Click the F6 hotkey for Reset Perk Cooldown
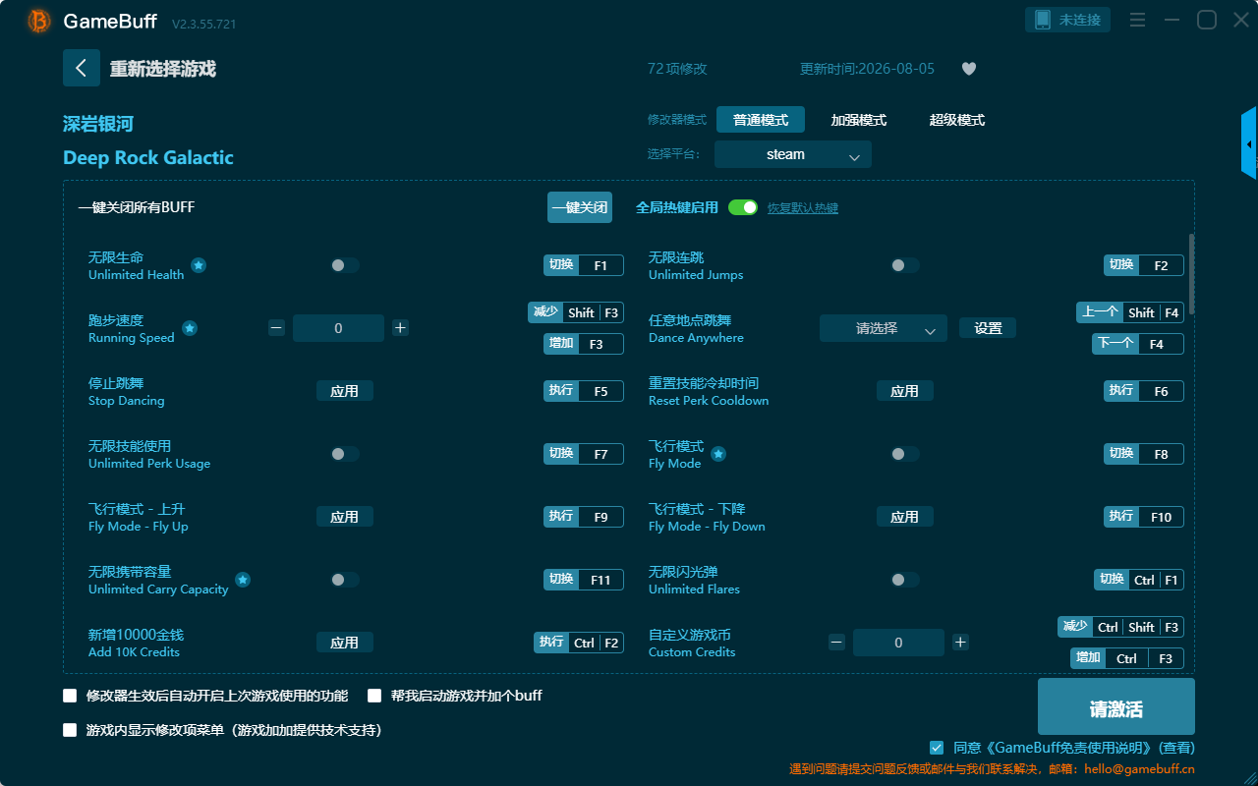 click(1144, 391)
